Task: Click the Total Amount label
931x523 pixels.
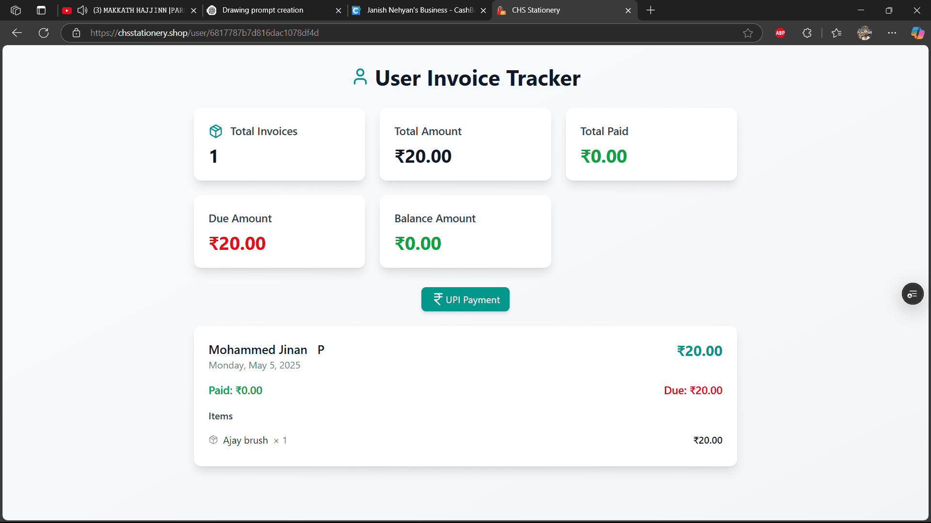Action: pos(428,131)
